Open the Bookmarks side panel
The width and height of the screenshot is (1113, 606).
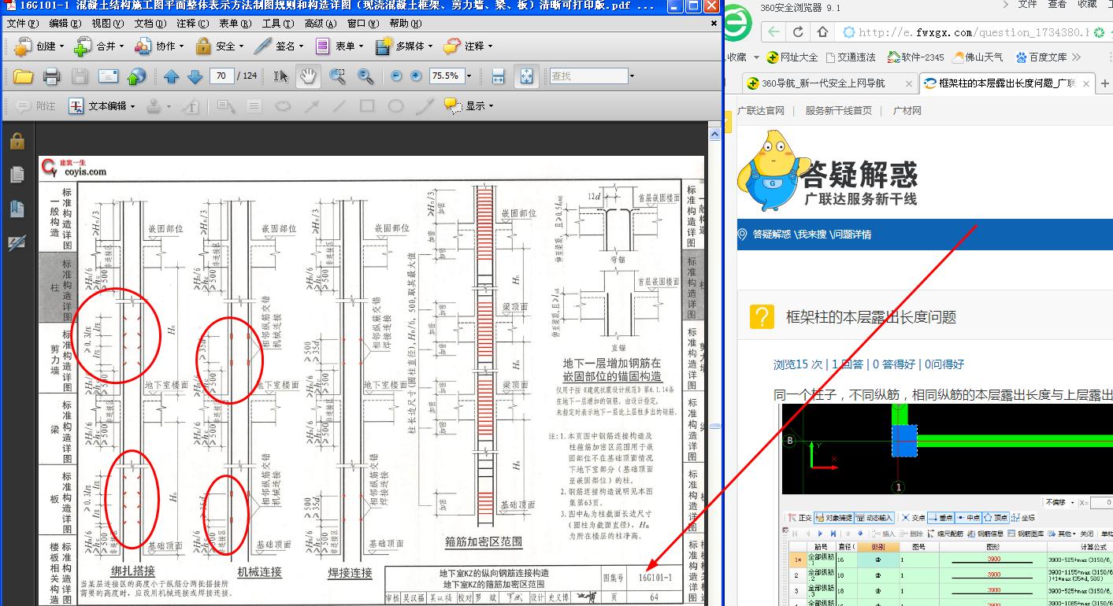[17, 209]
